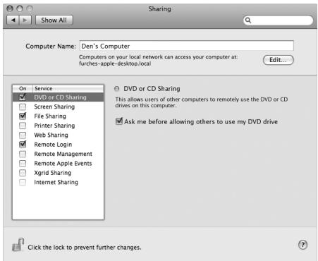318x261 pixels.
Task: Select the Screen Sharing service row
Action: [x=58, y=107]
